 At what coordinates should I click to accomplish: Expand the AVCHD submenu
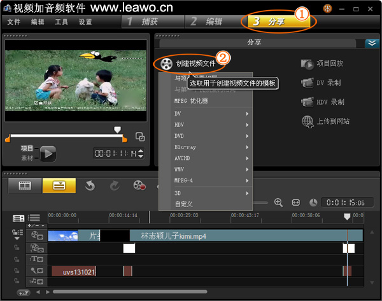[211, 158]
